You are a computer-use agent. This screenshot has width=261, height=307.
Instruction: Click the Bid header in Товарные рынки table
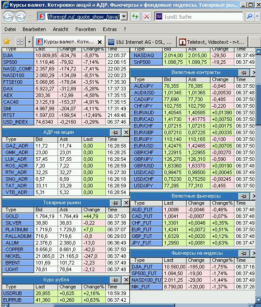46,210
